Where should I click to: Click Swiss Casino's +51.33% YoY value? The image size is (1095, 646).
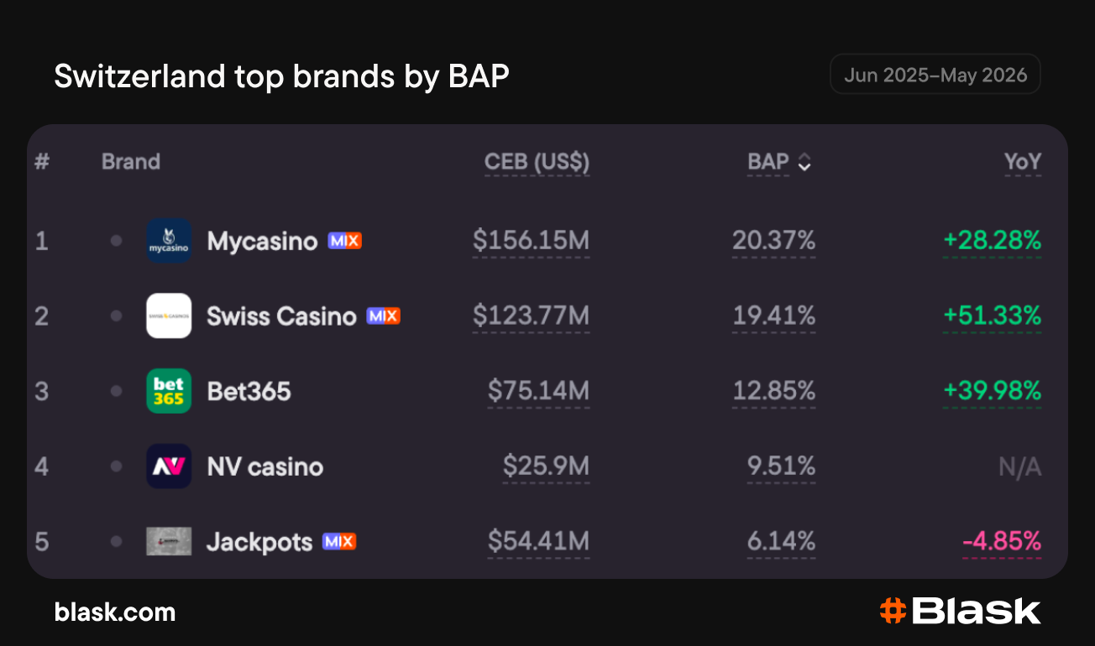click(992, 316)
